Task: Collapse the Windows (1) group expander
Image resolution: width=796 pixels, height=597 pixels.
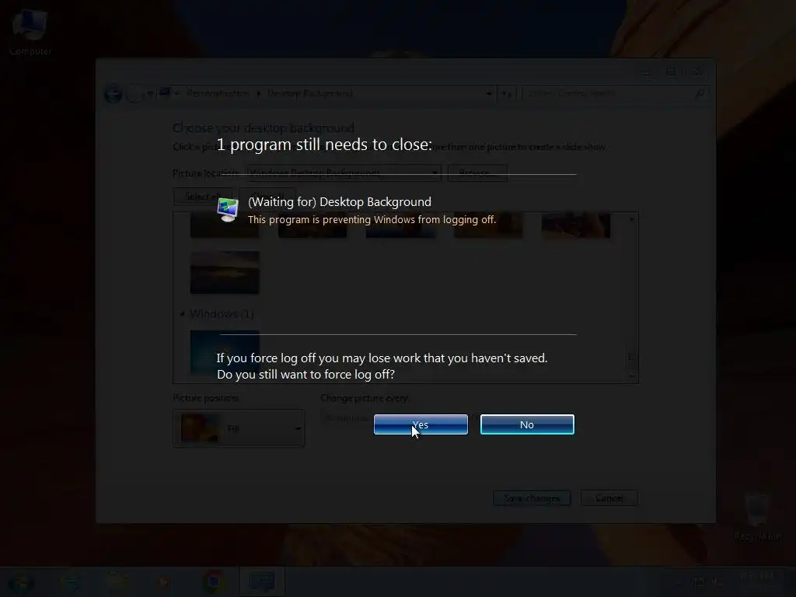Action: [x=182, y=314]
